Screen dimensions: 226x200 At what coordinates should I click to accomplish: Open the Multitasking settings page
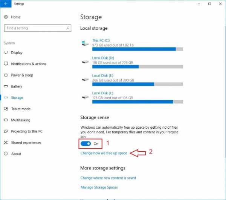point(21,120)
